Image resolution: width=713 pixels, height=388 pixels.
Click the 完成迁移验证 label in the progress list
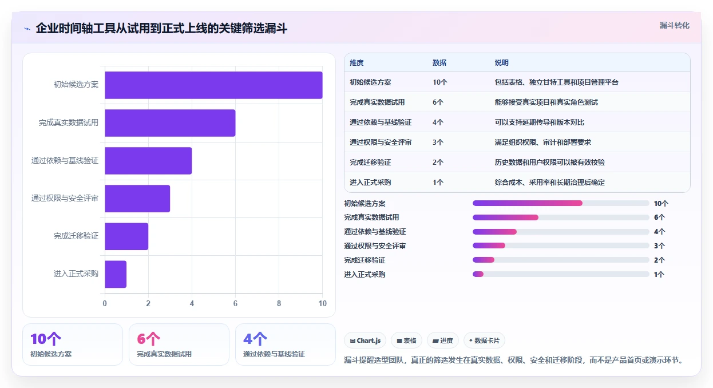click(x=365, y=260)
